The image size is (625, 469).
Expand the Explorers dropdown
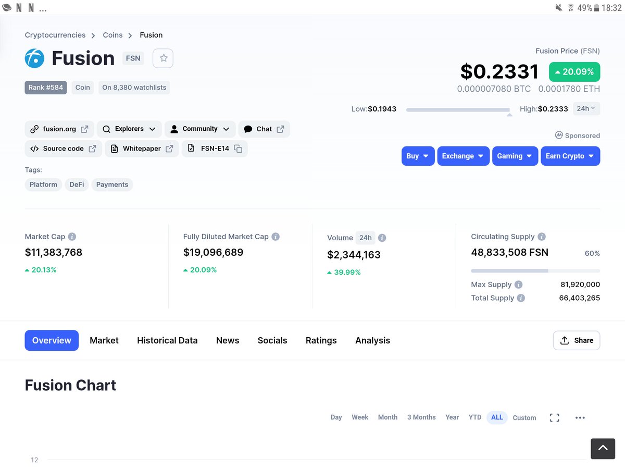coord(129,129)
